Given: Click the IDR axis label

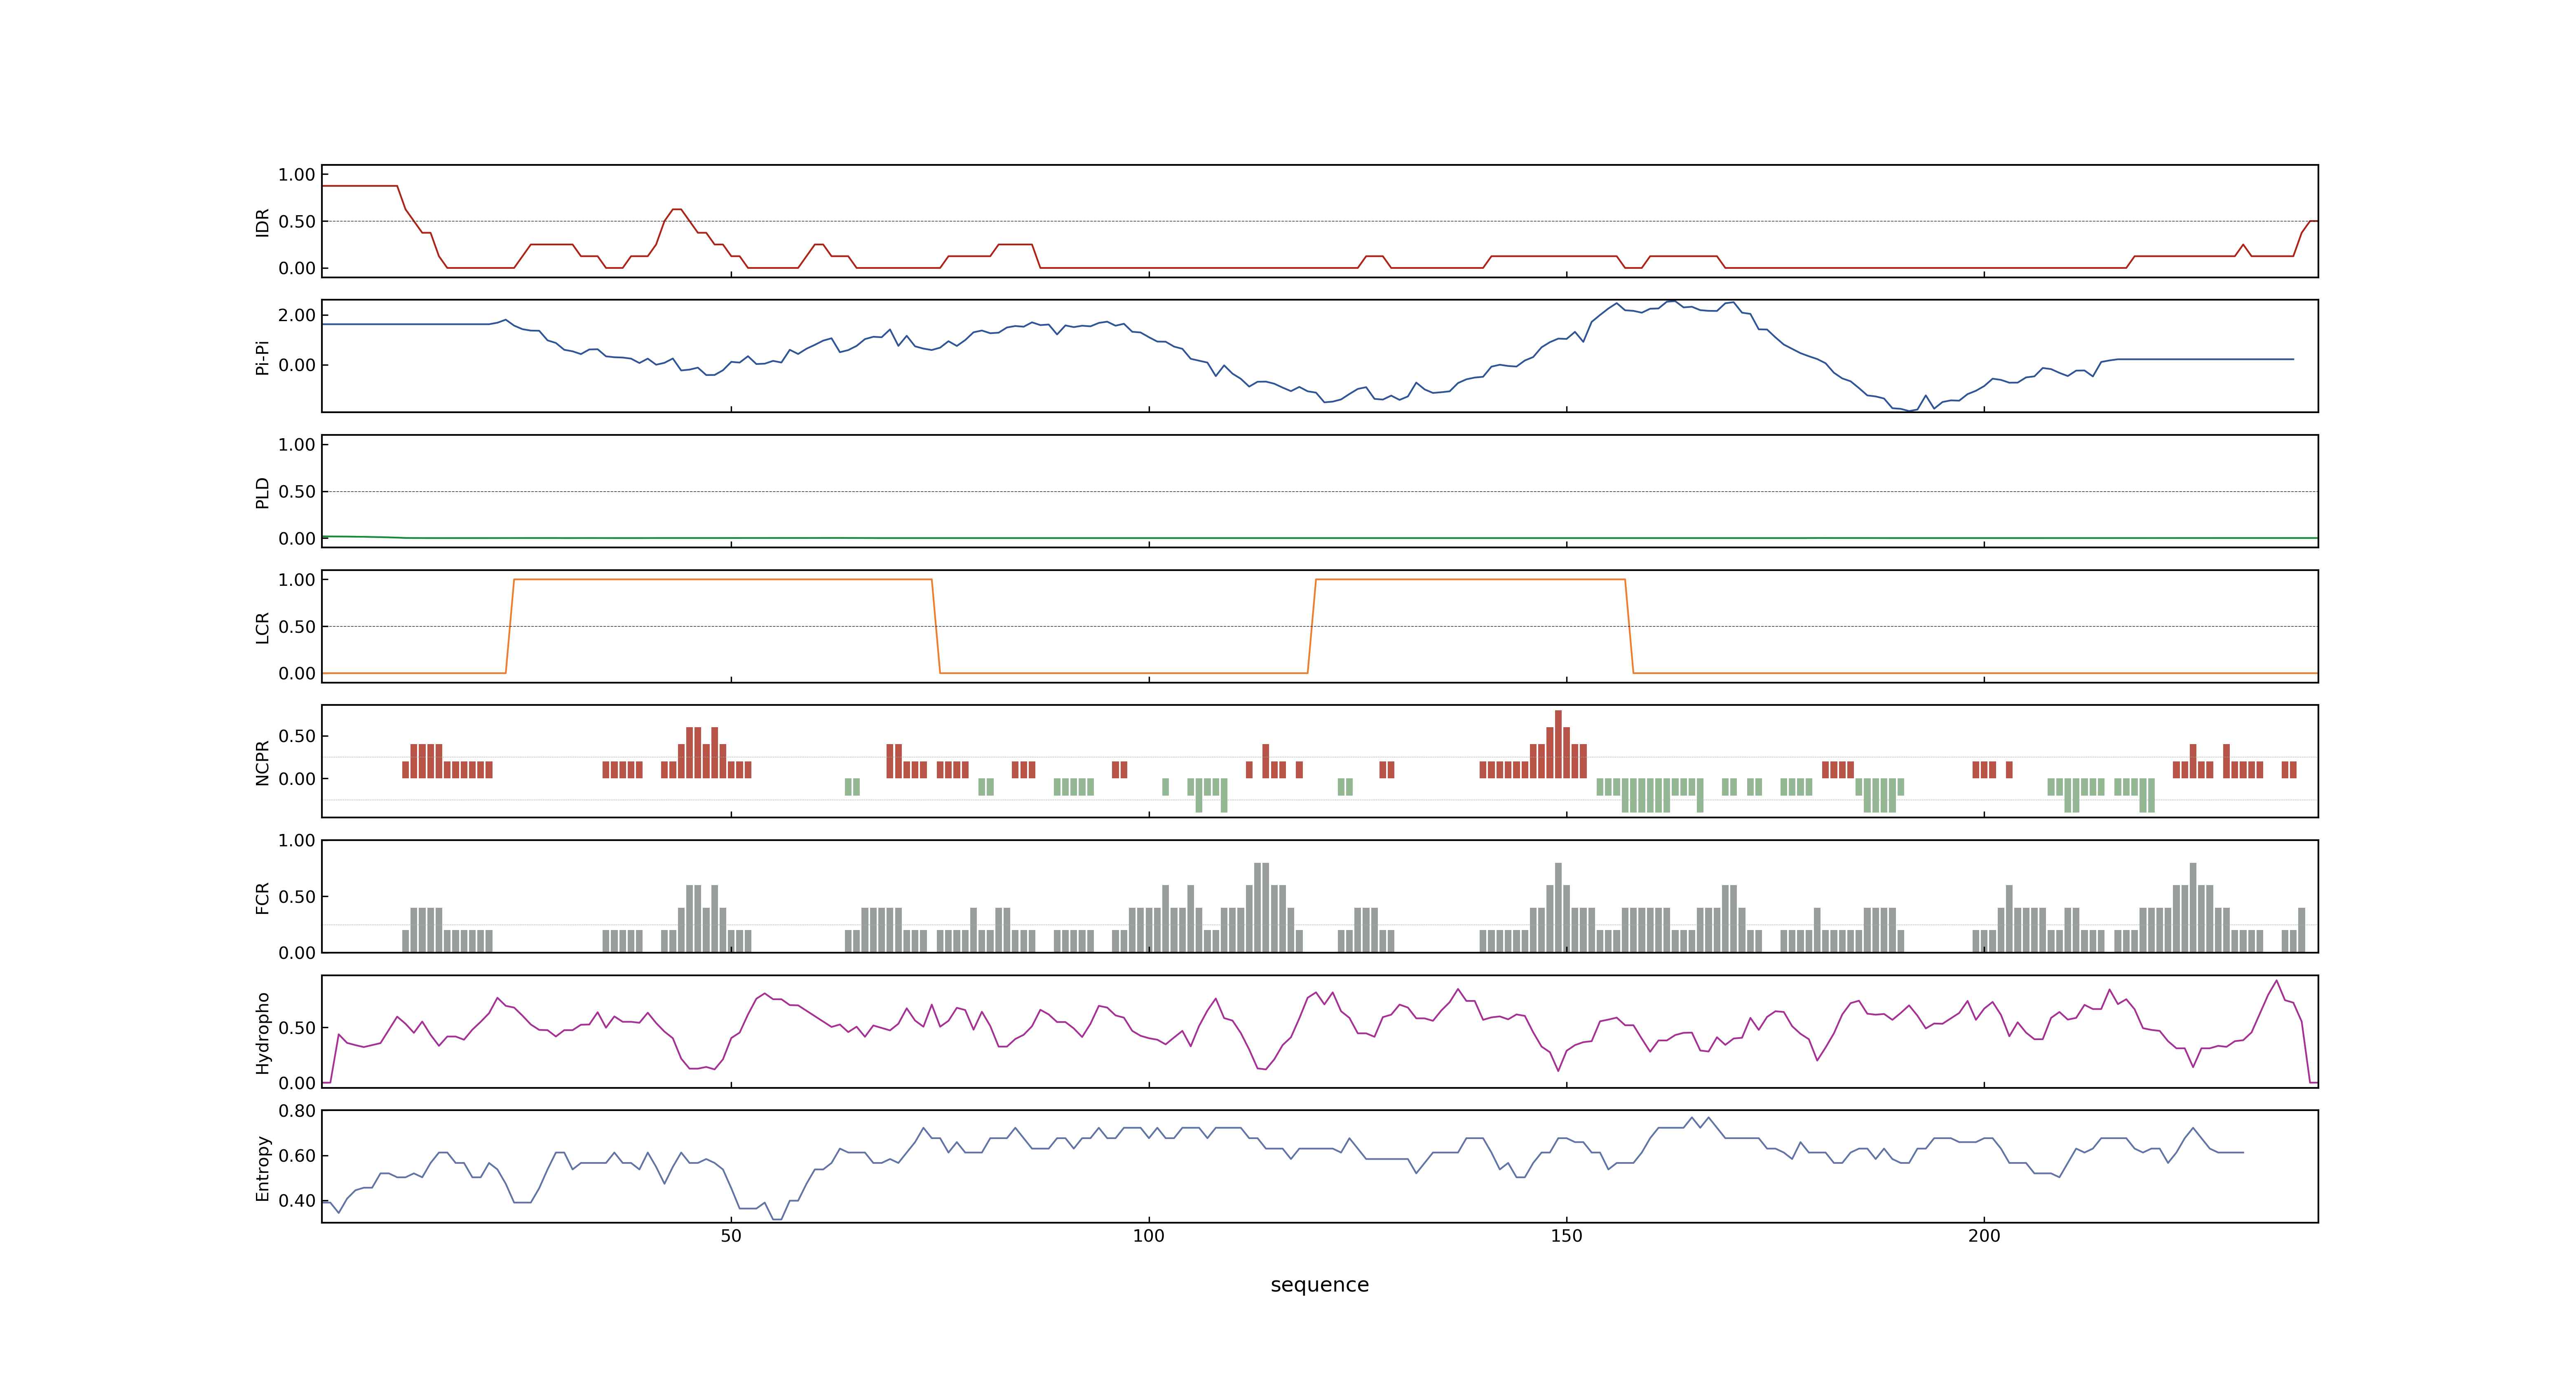Looking at the screenshot, I should 263,222.
